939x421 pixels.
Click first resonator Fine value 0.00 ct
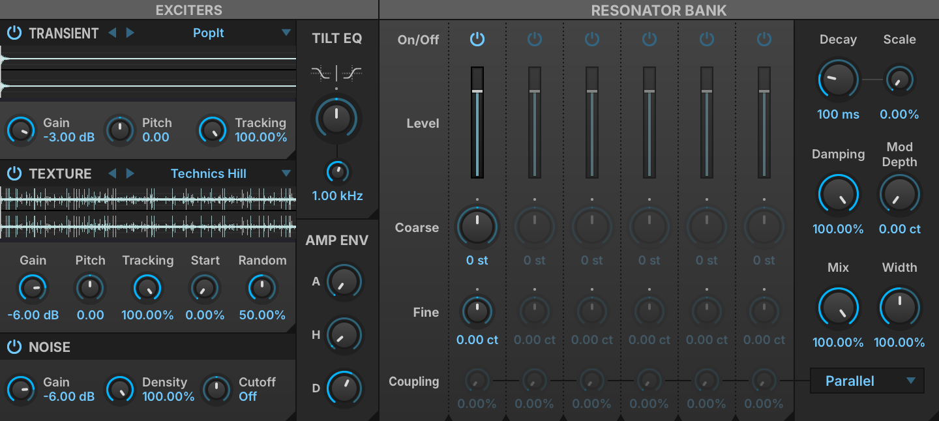coord(477,340)
